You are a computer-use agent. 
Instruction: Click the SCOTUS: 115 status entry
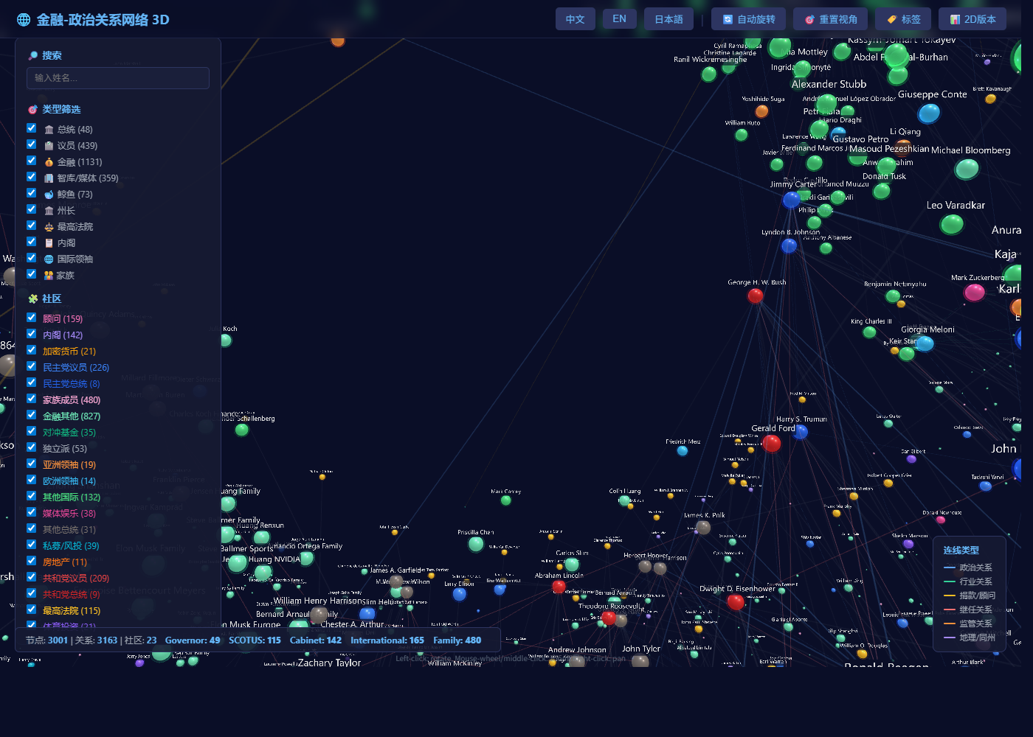pyautogui.click(x=255, y=640)
